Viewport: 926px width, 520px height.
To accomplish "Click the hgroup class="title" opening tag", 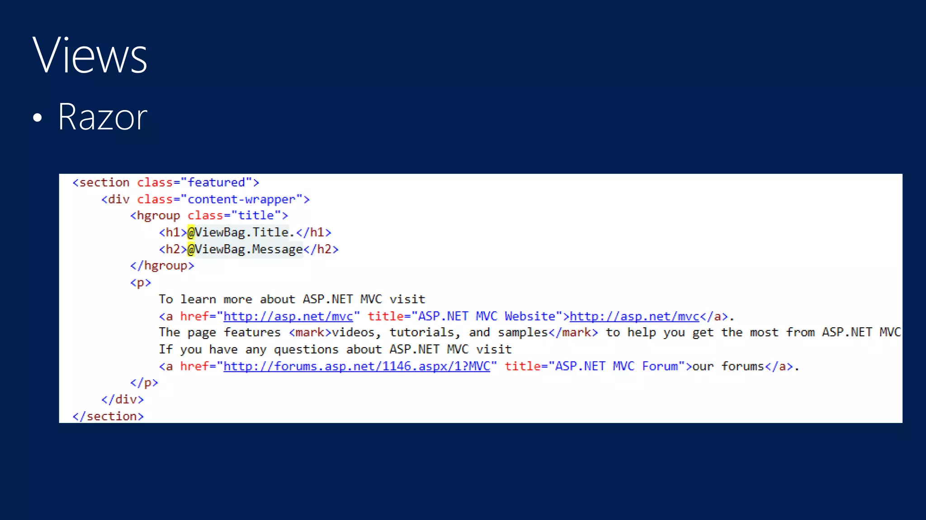I will [209, 216].
